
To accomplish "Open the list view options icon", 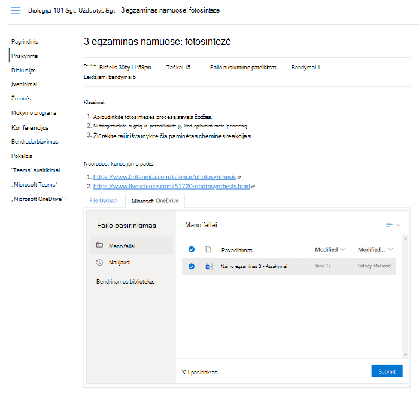I will pos(389,225).
